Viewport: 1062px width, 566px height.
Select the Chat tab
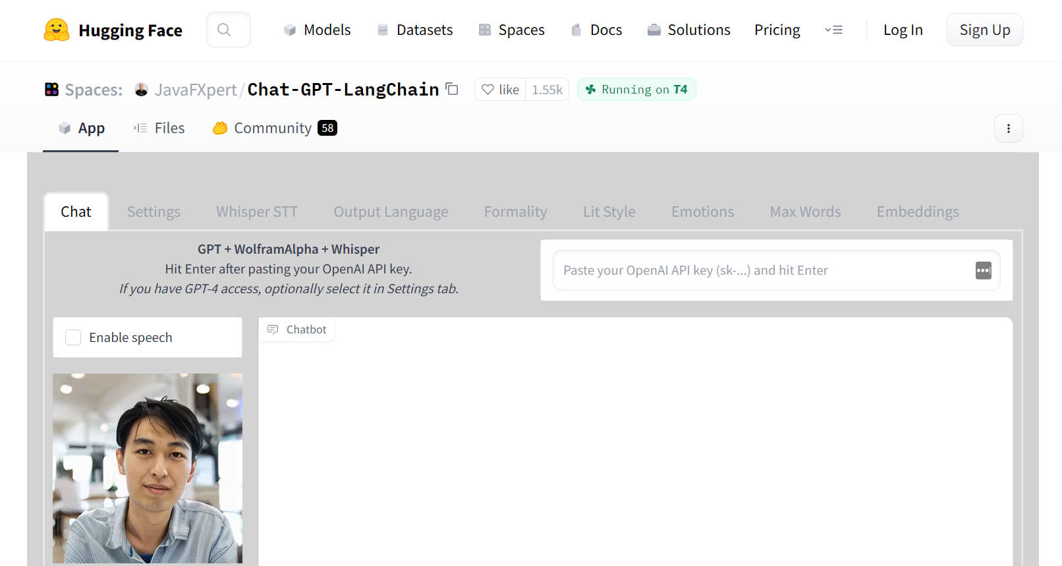76,212
